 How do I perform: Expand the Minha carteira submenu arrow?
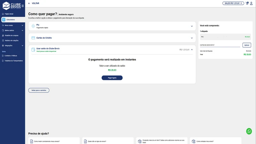(x=22, y=30)
